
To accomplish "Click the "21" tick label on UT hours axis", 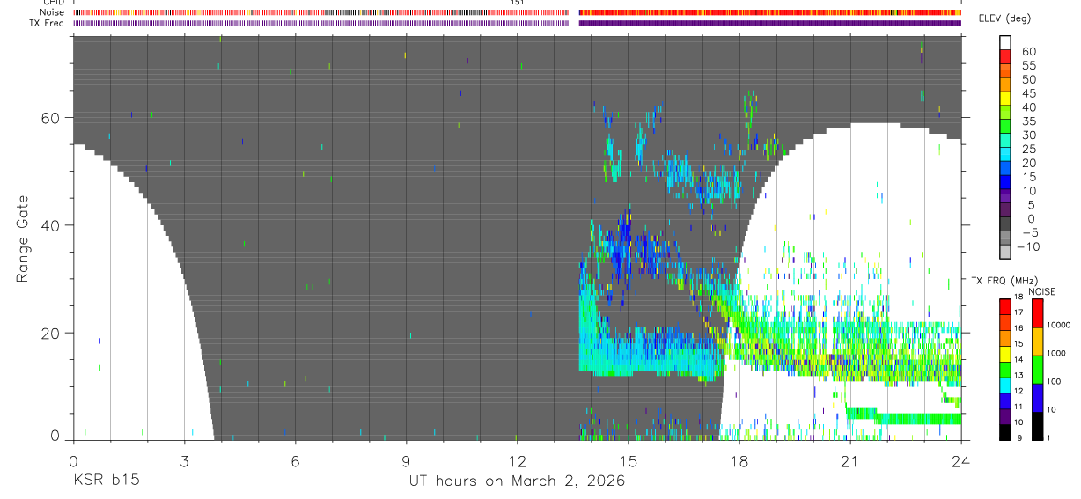I will [850, 460].
